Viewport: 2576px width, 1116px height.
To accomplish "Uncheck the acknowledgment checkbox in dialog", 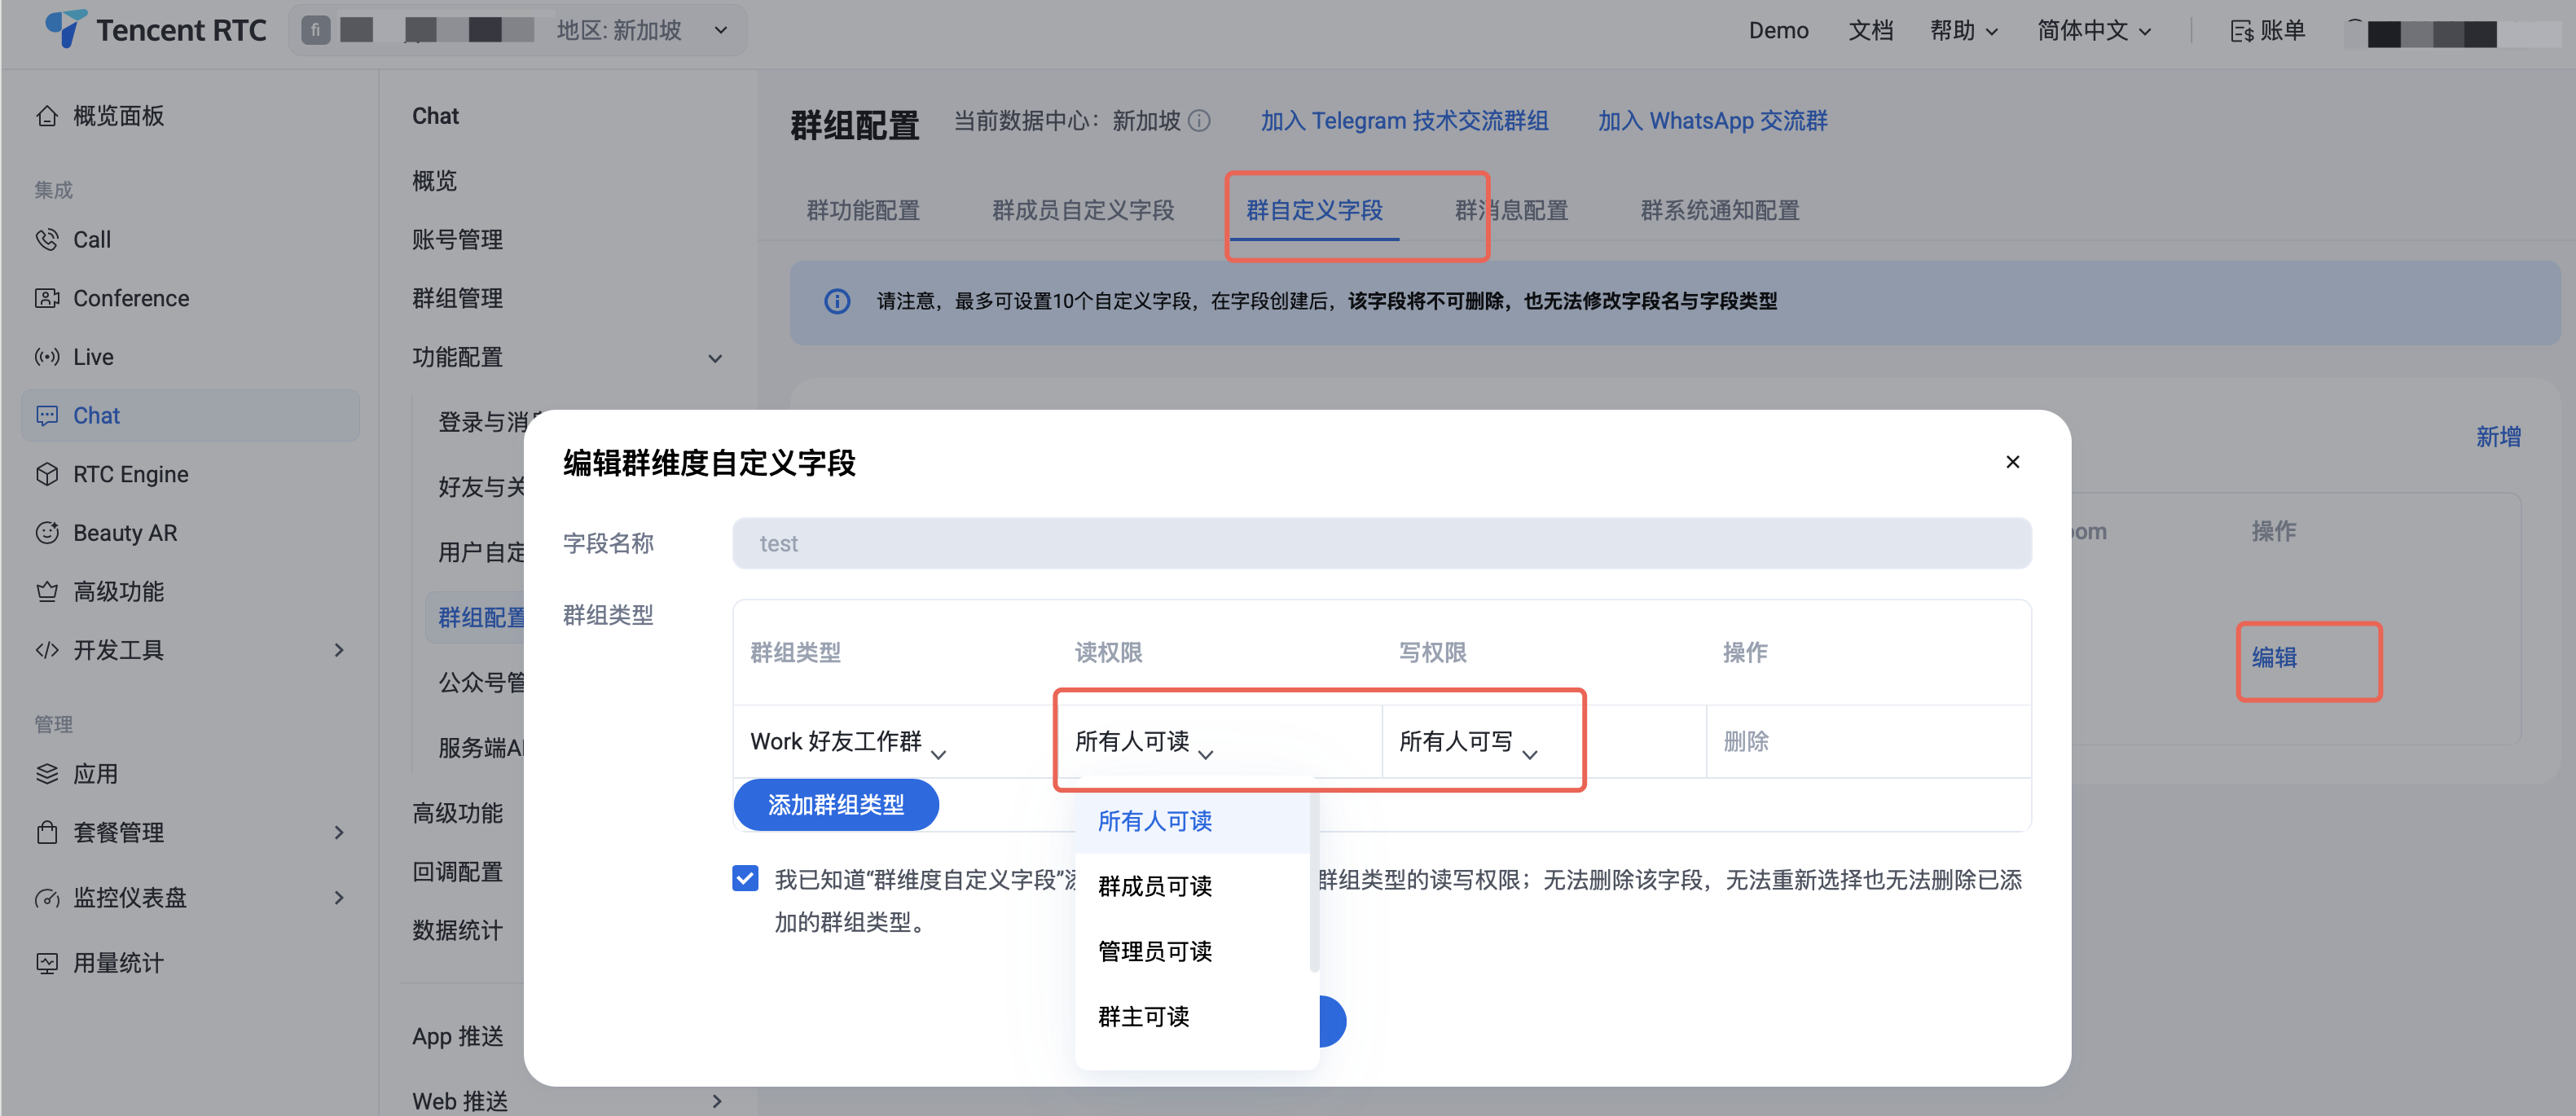I will (745, 878).
